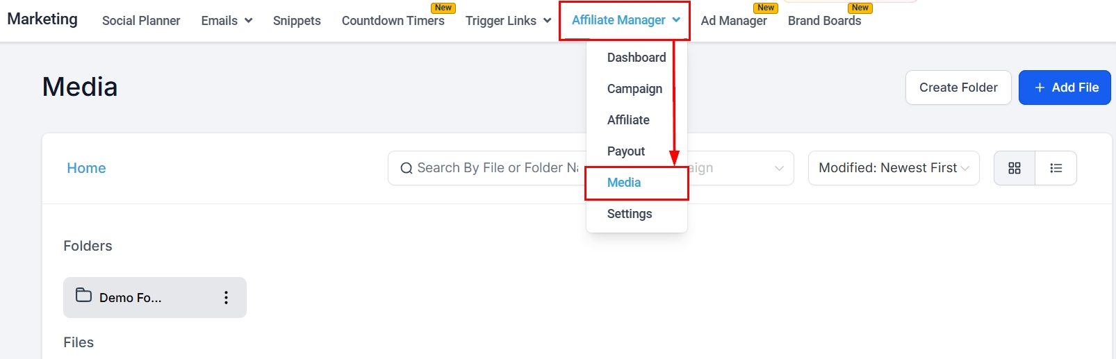Expand the Trigger Links dropdown chevron
The width and height of the screenshot is (1116, 359).
point(547,21)
